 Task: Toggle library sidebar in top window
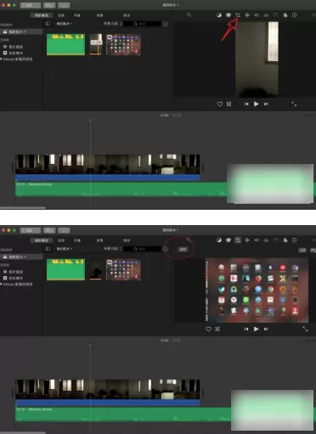48,24
